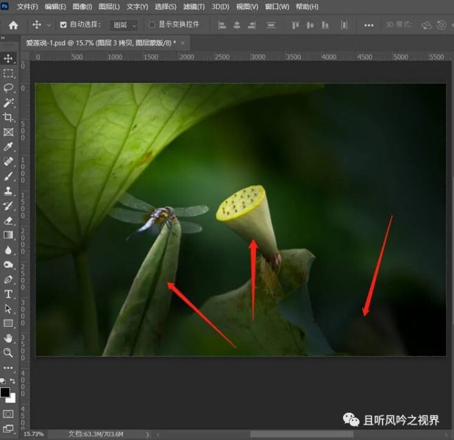Screen dimensions: 454x440
Task: Open the 图像(I) menu
Action: [81, 6]
